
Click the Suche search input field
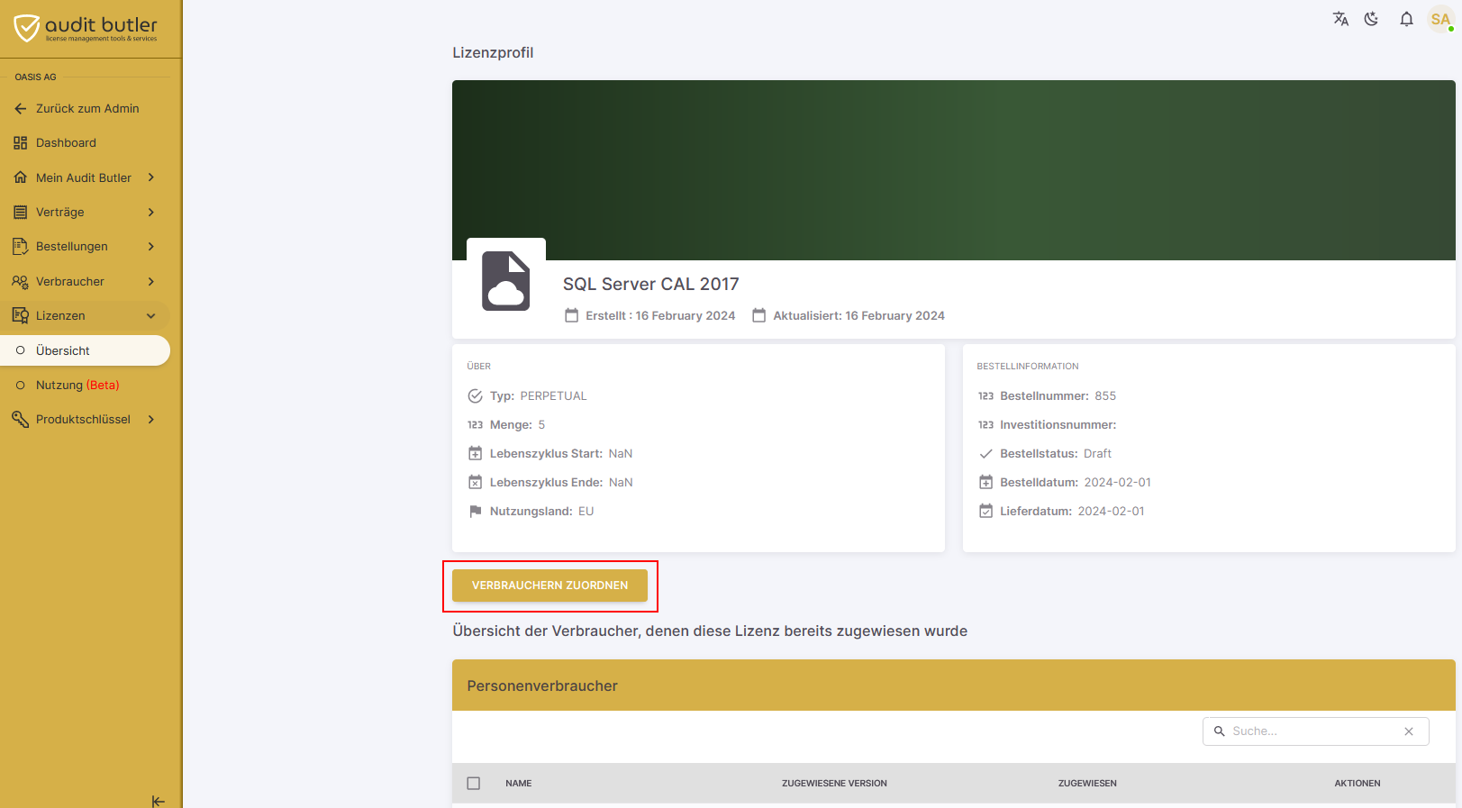pos(1316,731)
